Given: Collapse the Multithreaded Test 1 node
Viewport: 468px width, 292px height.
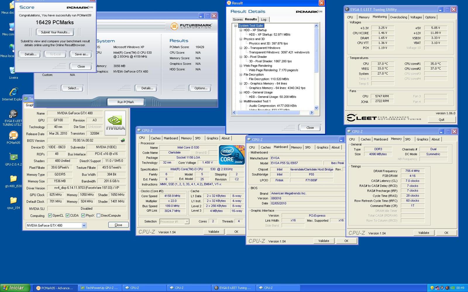Looking at the screenshot, I should (241, 101).
